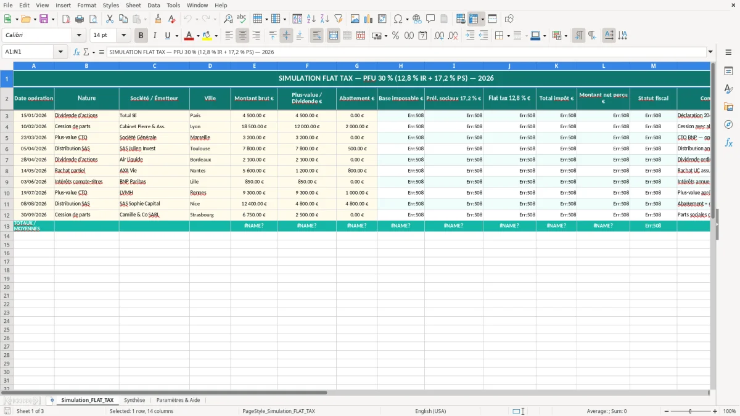Image resolution: width=740 pixels, height=416 pixels.
Task: Click the Save document icon
Action: 44,19
